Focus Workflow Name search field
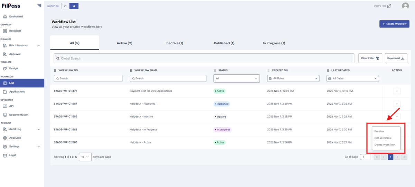 pyautogui.click(x=169, y=78)
